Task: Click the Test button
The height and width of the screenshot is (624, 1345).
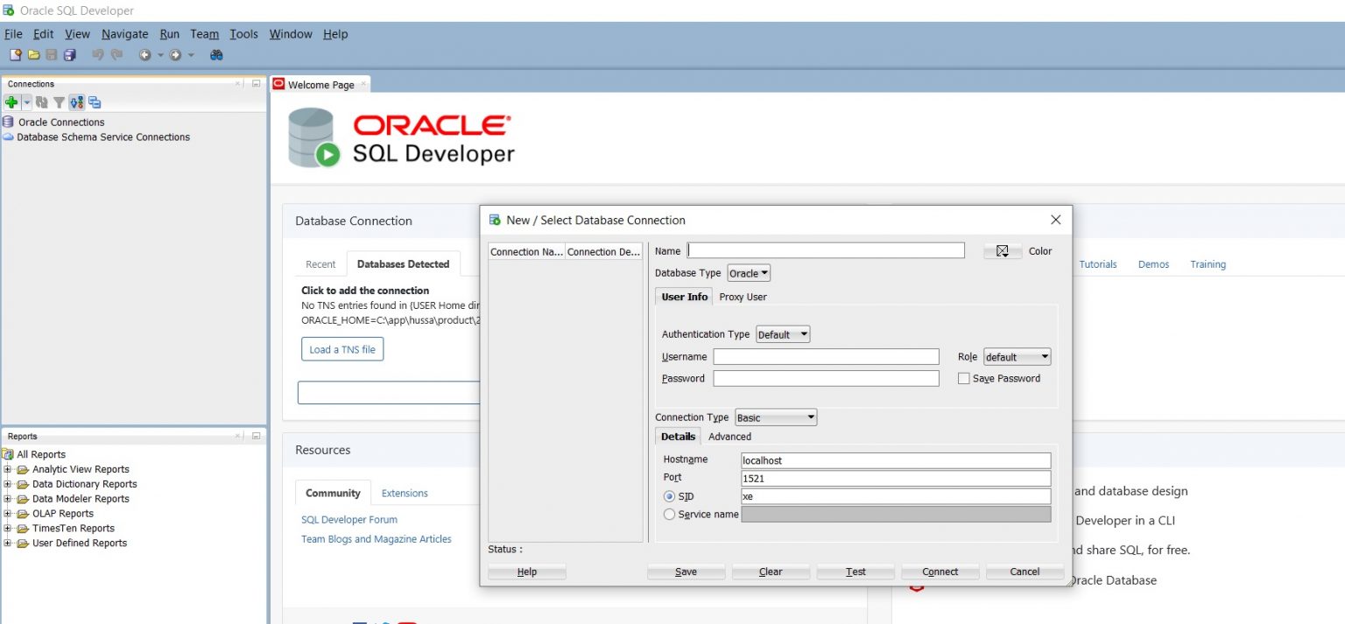Action: click(856, 571)
